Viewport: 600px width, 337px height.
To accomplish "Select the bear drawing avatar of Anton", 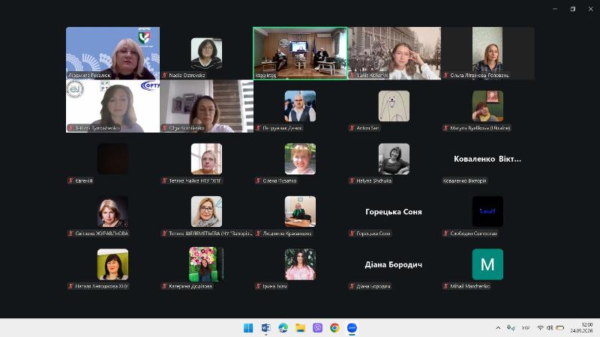I will coord(394,106).
